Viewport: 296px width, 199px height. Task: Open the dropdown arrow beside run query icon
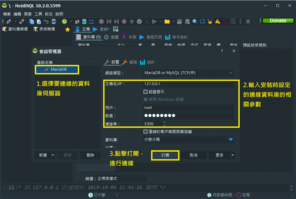point(161,21)
